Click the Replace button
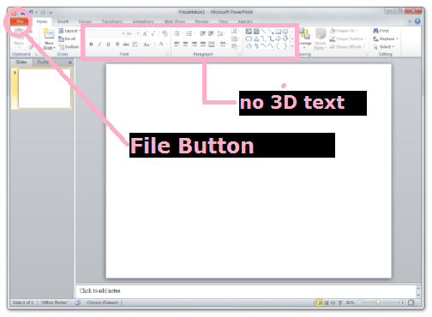The width and height of the screenshot is (432, 317). 385,39
